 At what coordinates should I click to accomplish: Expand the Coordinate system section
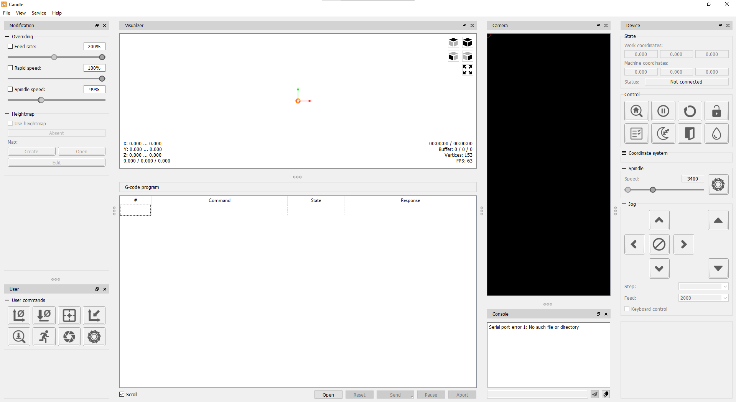pos(624,153)
